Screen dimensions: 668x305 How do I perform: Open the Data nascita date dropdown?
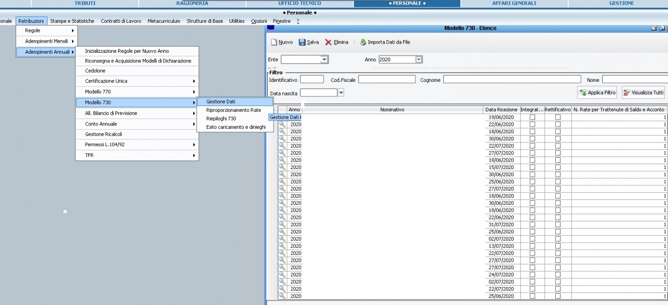coord(341,92)
